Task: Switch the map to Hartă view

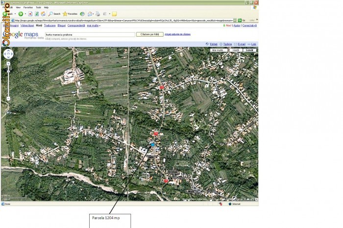Action: click(236, 50)
